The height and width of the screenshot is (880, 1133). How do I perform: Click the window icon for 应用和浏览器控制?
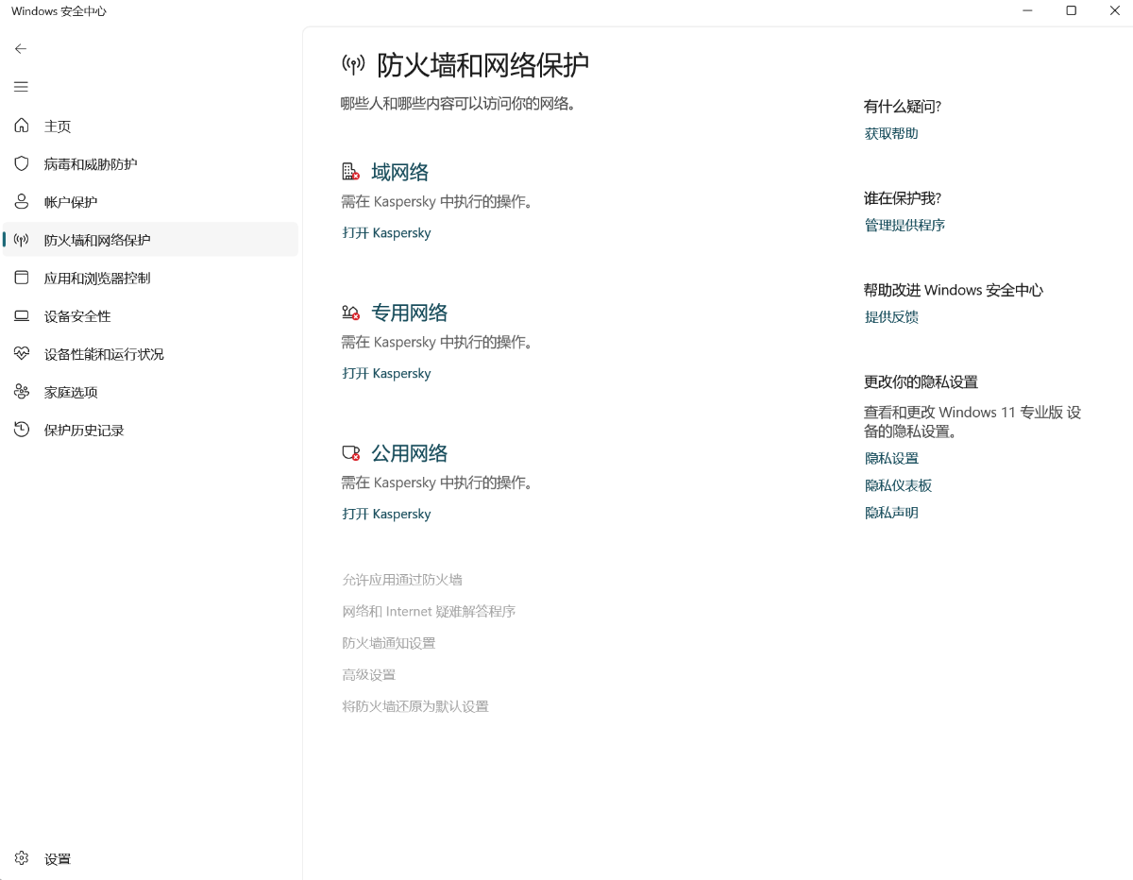[x=22, y=278]
